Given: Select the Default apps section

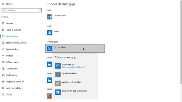Looking at the screenshot, I should [x=12, y=36].
